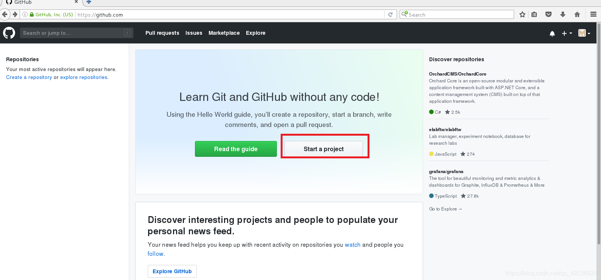
Task: Click the Pocket save icon
Action: tap(548, 14)
